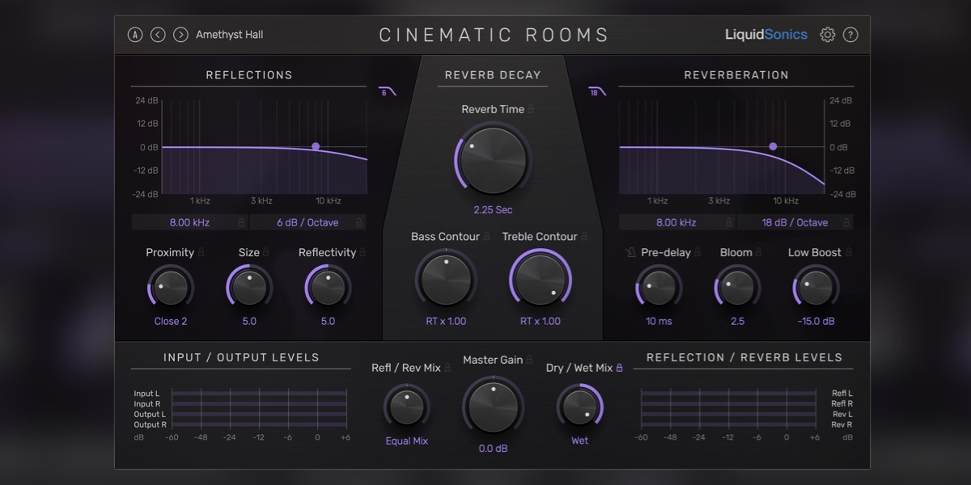Click the Refl / Rev Mix knob

coord(407,407)
